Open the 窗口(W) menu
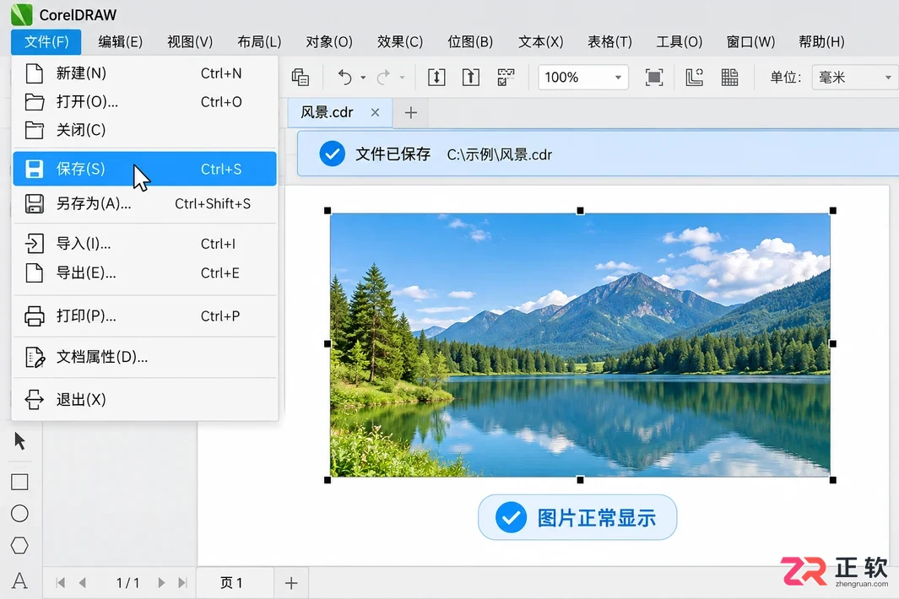This screenshot has height=599, width=899. coord(750,42)
